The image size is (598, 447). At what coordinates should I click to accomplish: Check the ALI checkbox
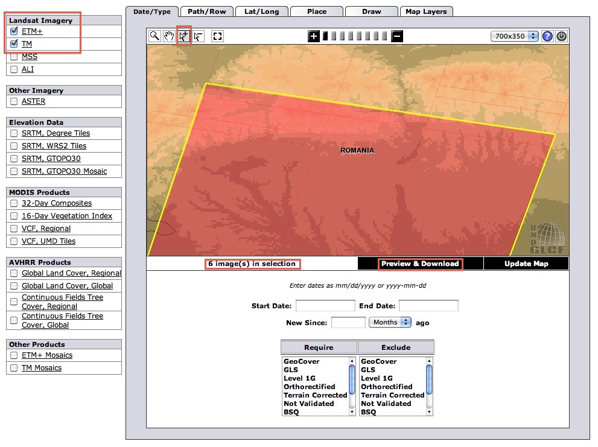[x=14, y=69]
